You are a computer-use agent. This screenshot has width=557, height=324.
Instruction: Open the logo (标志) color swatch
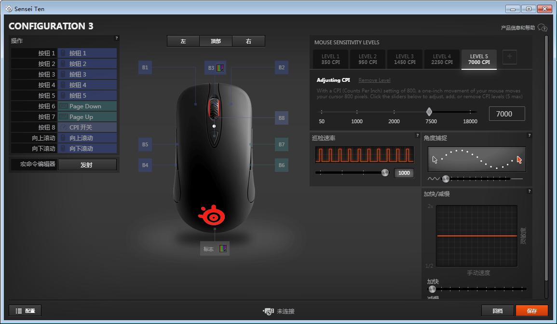tap(223, 249)
